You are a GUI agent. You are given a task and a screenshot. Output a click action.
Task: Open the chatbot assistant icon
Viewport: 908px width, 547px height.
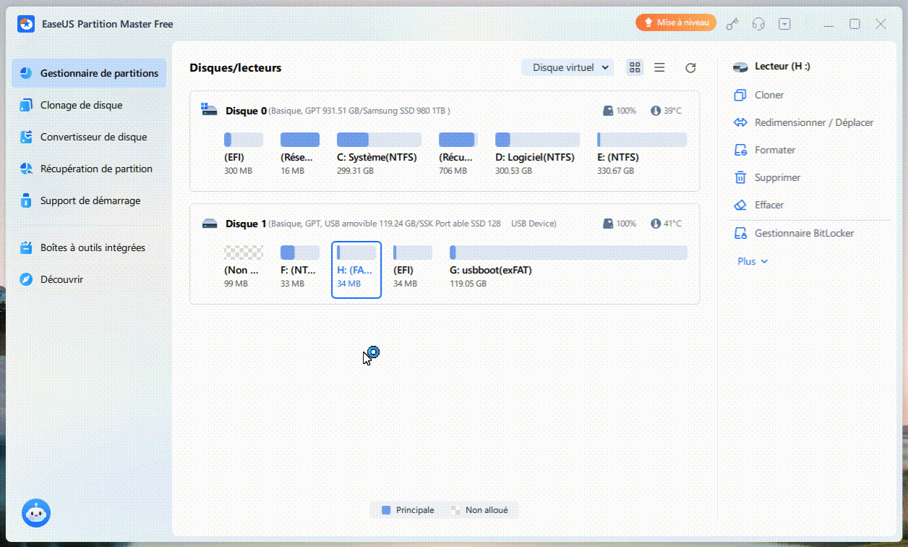point(35,513)
